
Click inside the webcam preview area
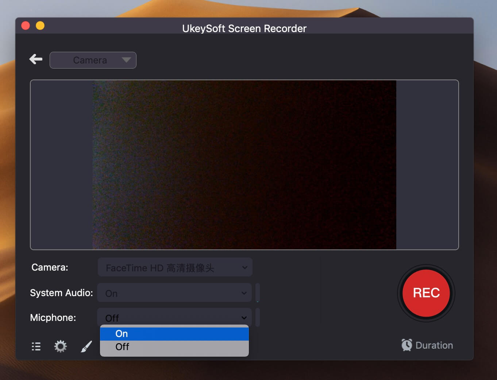pos(244,164)
